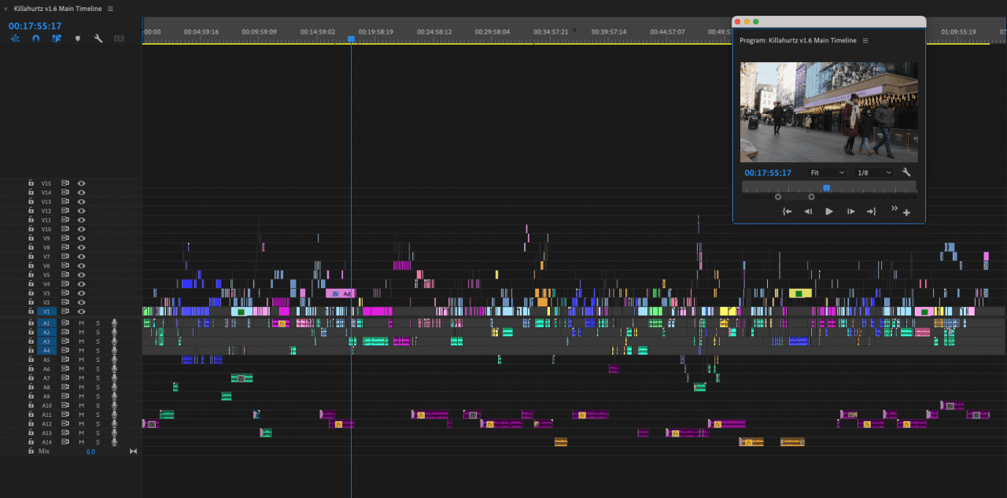Expand hidden buttons with the double-chevron
This screenshot has height=498, width=1007.
tap(894, 208)
